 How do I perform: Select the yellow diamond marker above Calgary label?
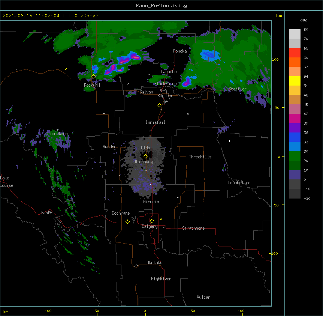click(152, 221)
